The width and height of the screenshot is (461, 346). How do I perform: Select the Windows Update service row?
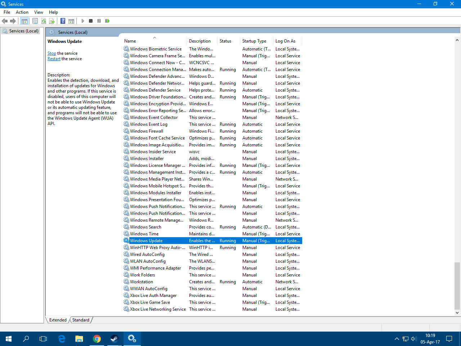pos(212,241)
